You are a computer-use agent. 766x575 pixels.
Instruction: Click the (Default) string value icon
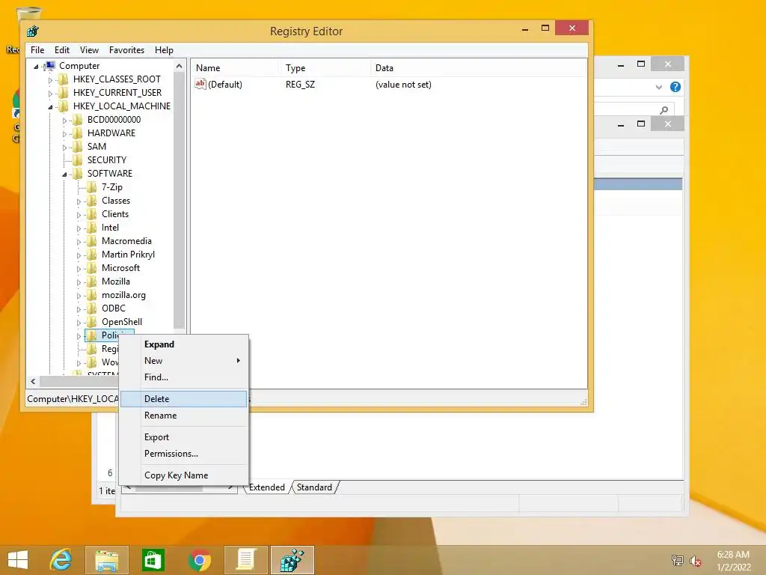pyautogui.click(x=200, y=84)
